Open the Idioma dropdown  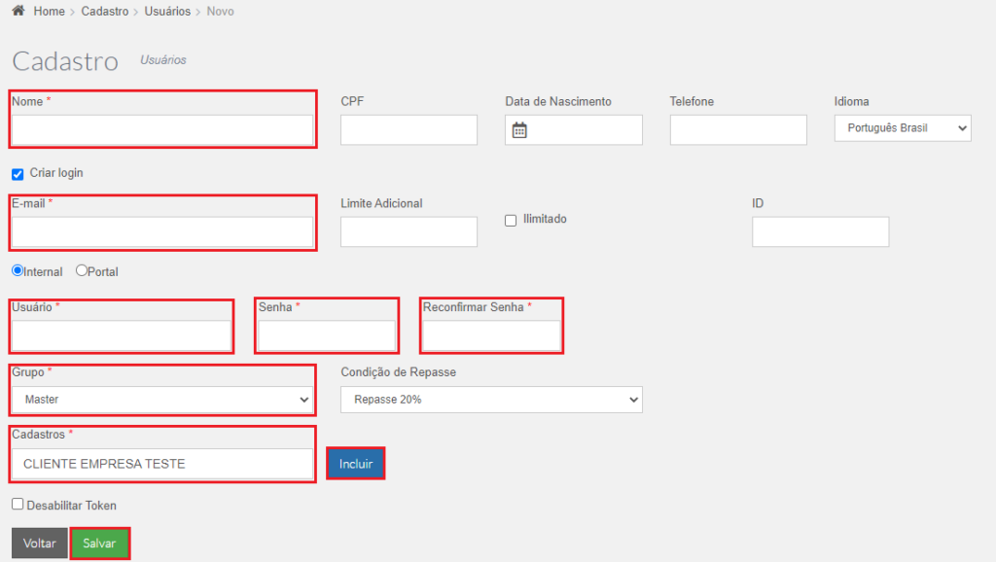click(903, 128)
